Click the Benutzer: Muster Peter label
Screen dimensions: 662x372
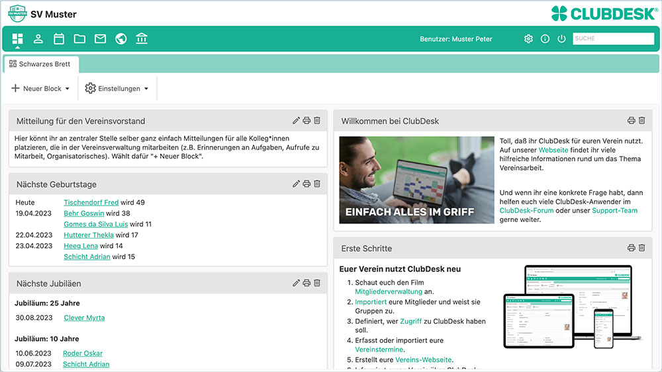point(456,39)
